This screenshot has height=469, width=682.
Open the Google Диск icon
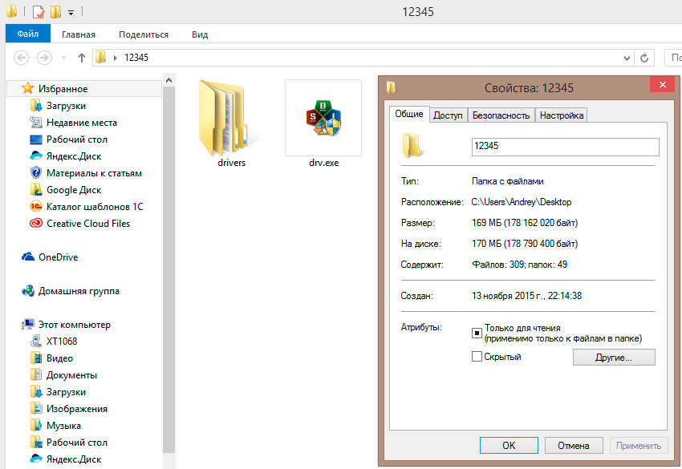click(x=35, y=190)
